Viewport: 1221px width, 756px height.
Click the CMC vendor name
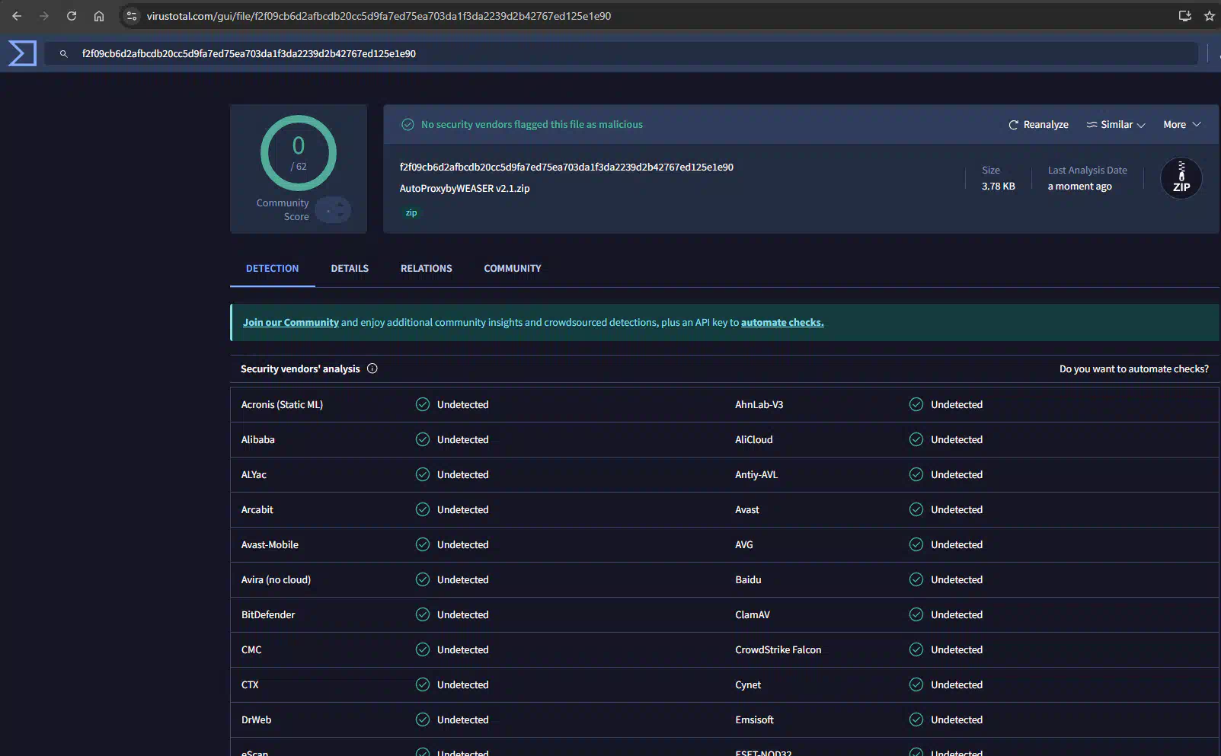click(x=251, y=650)
